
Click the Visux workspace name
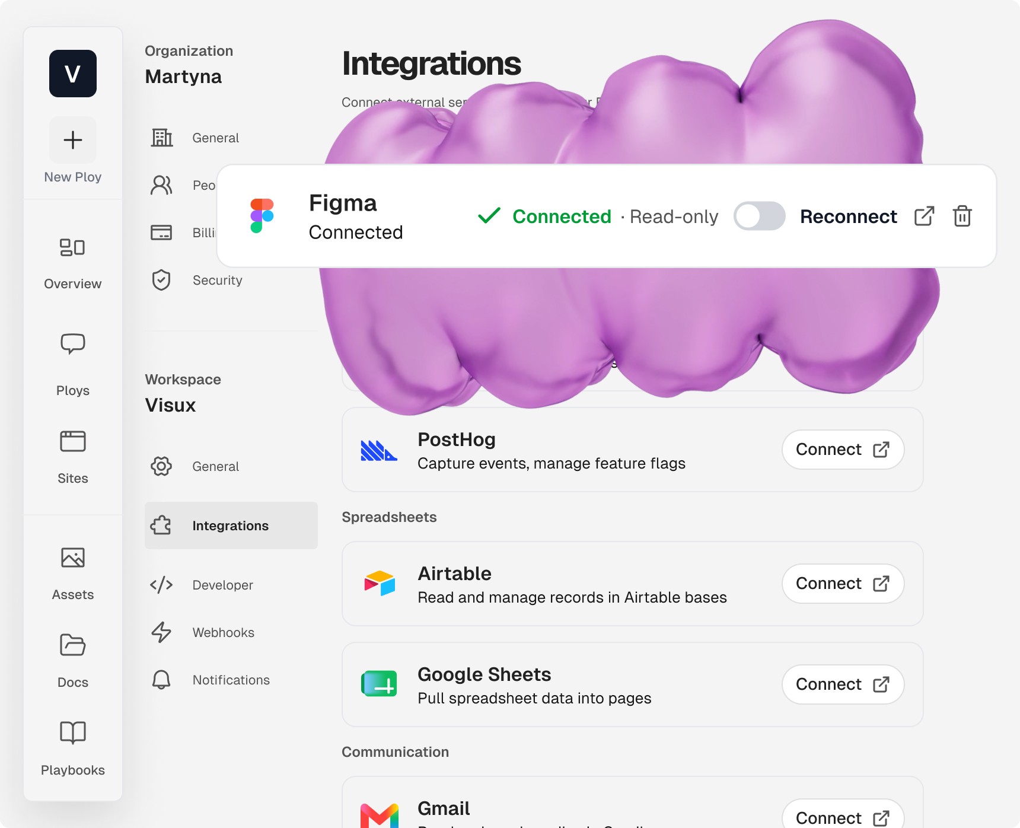tap(170, 405)
